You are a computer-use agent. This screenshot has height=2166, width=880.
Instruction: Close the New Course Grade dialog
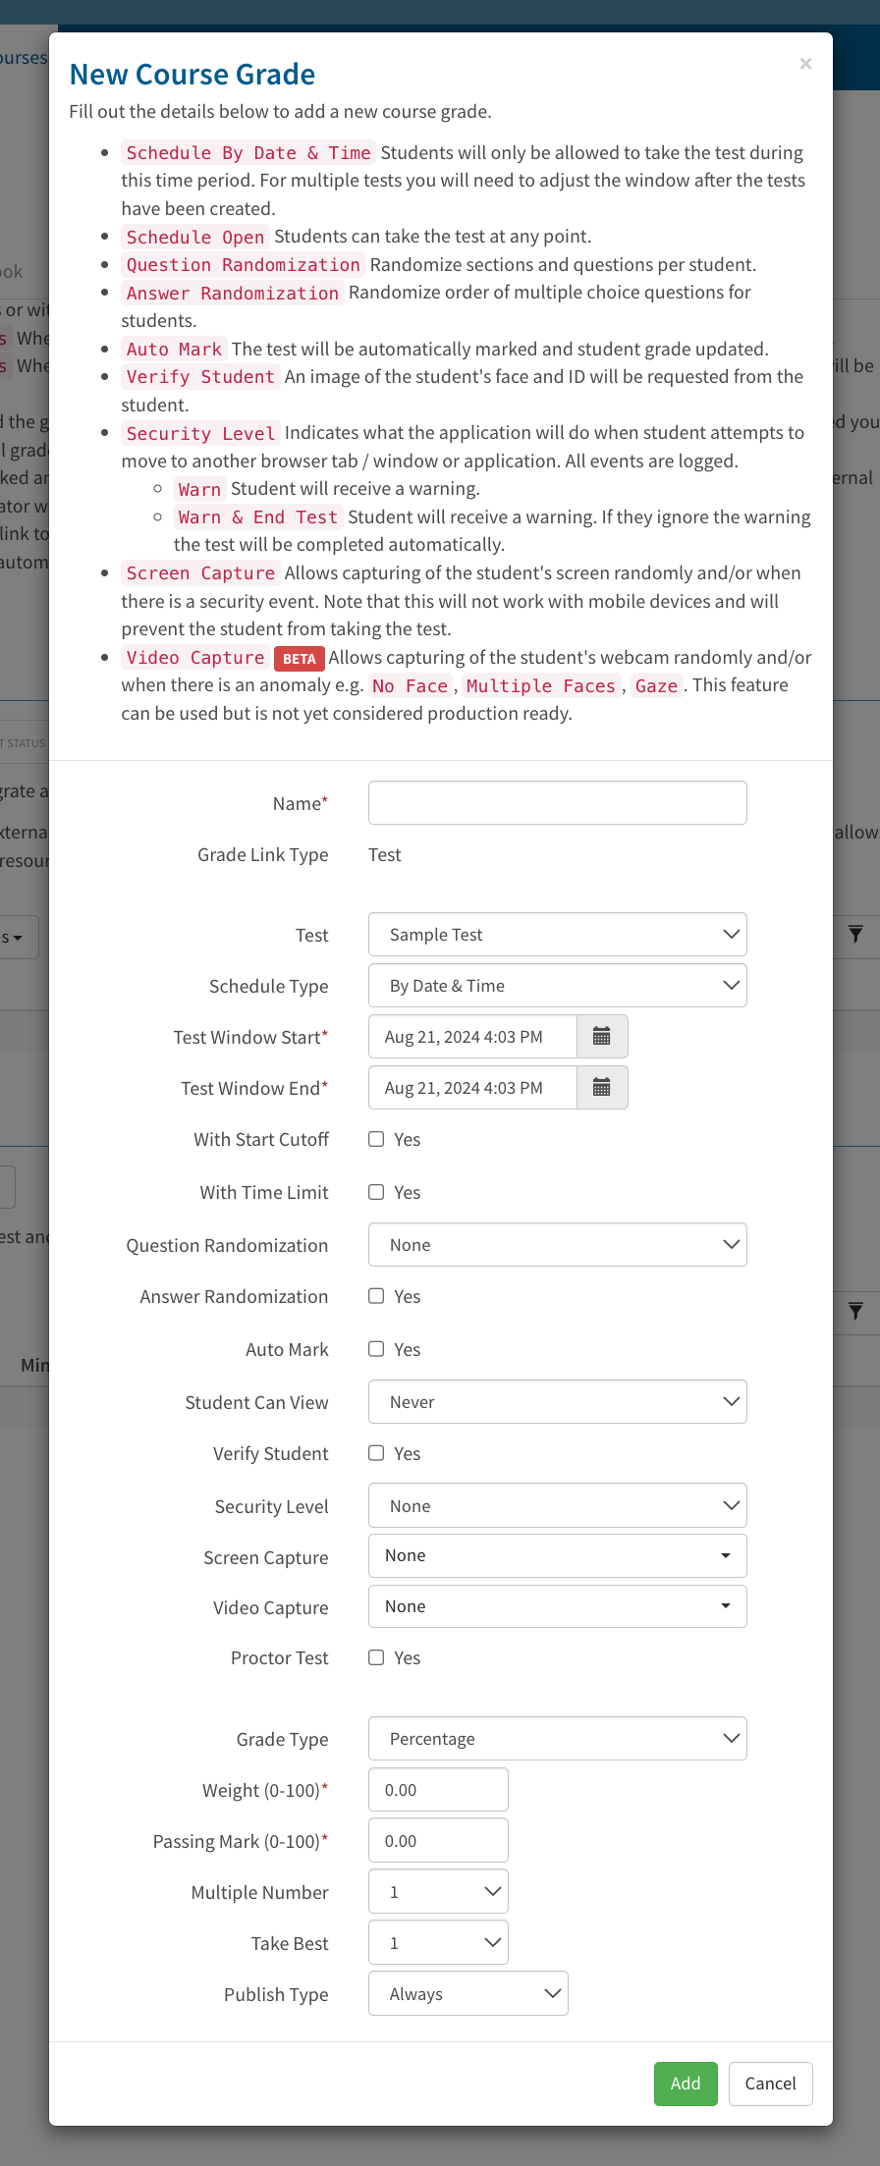point(805,64)
